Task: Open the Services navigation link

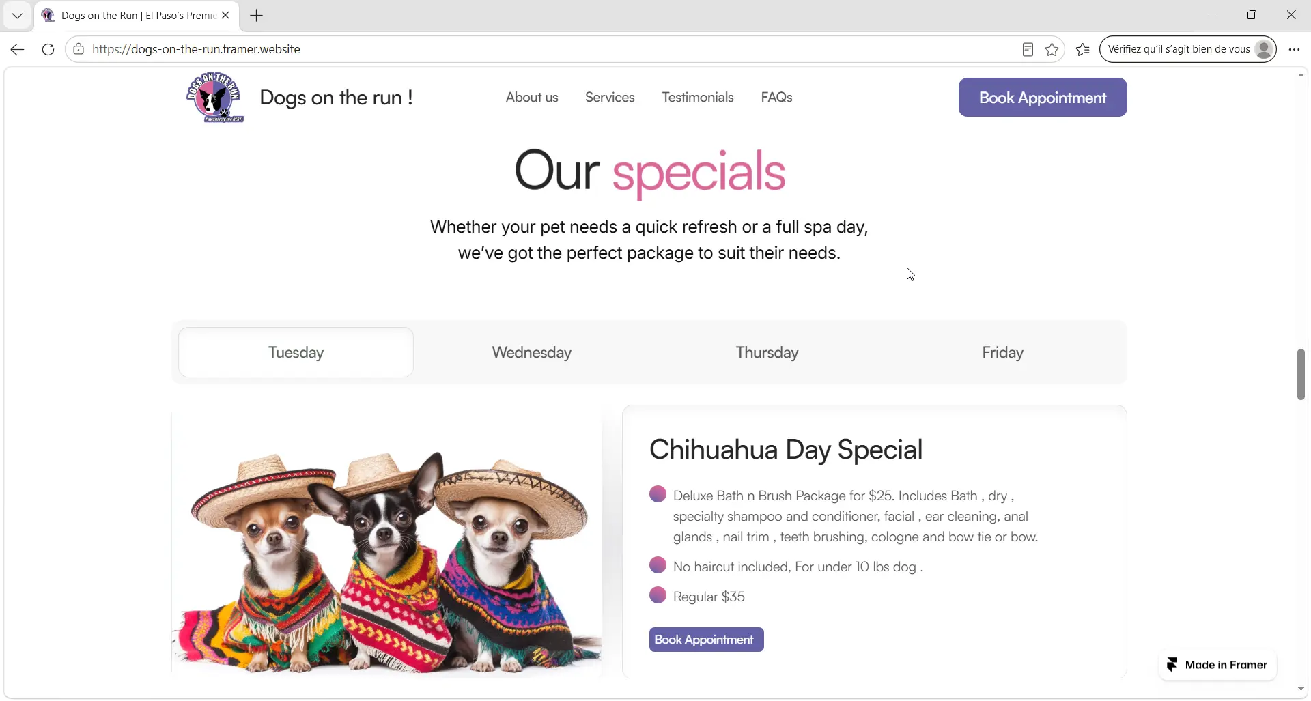Action: click(610, 97)
